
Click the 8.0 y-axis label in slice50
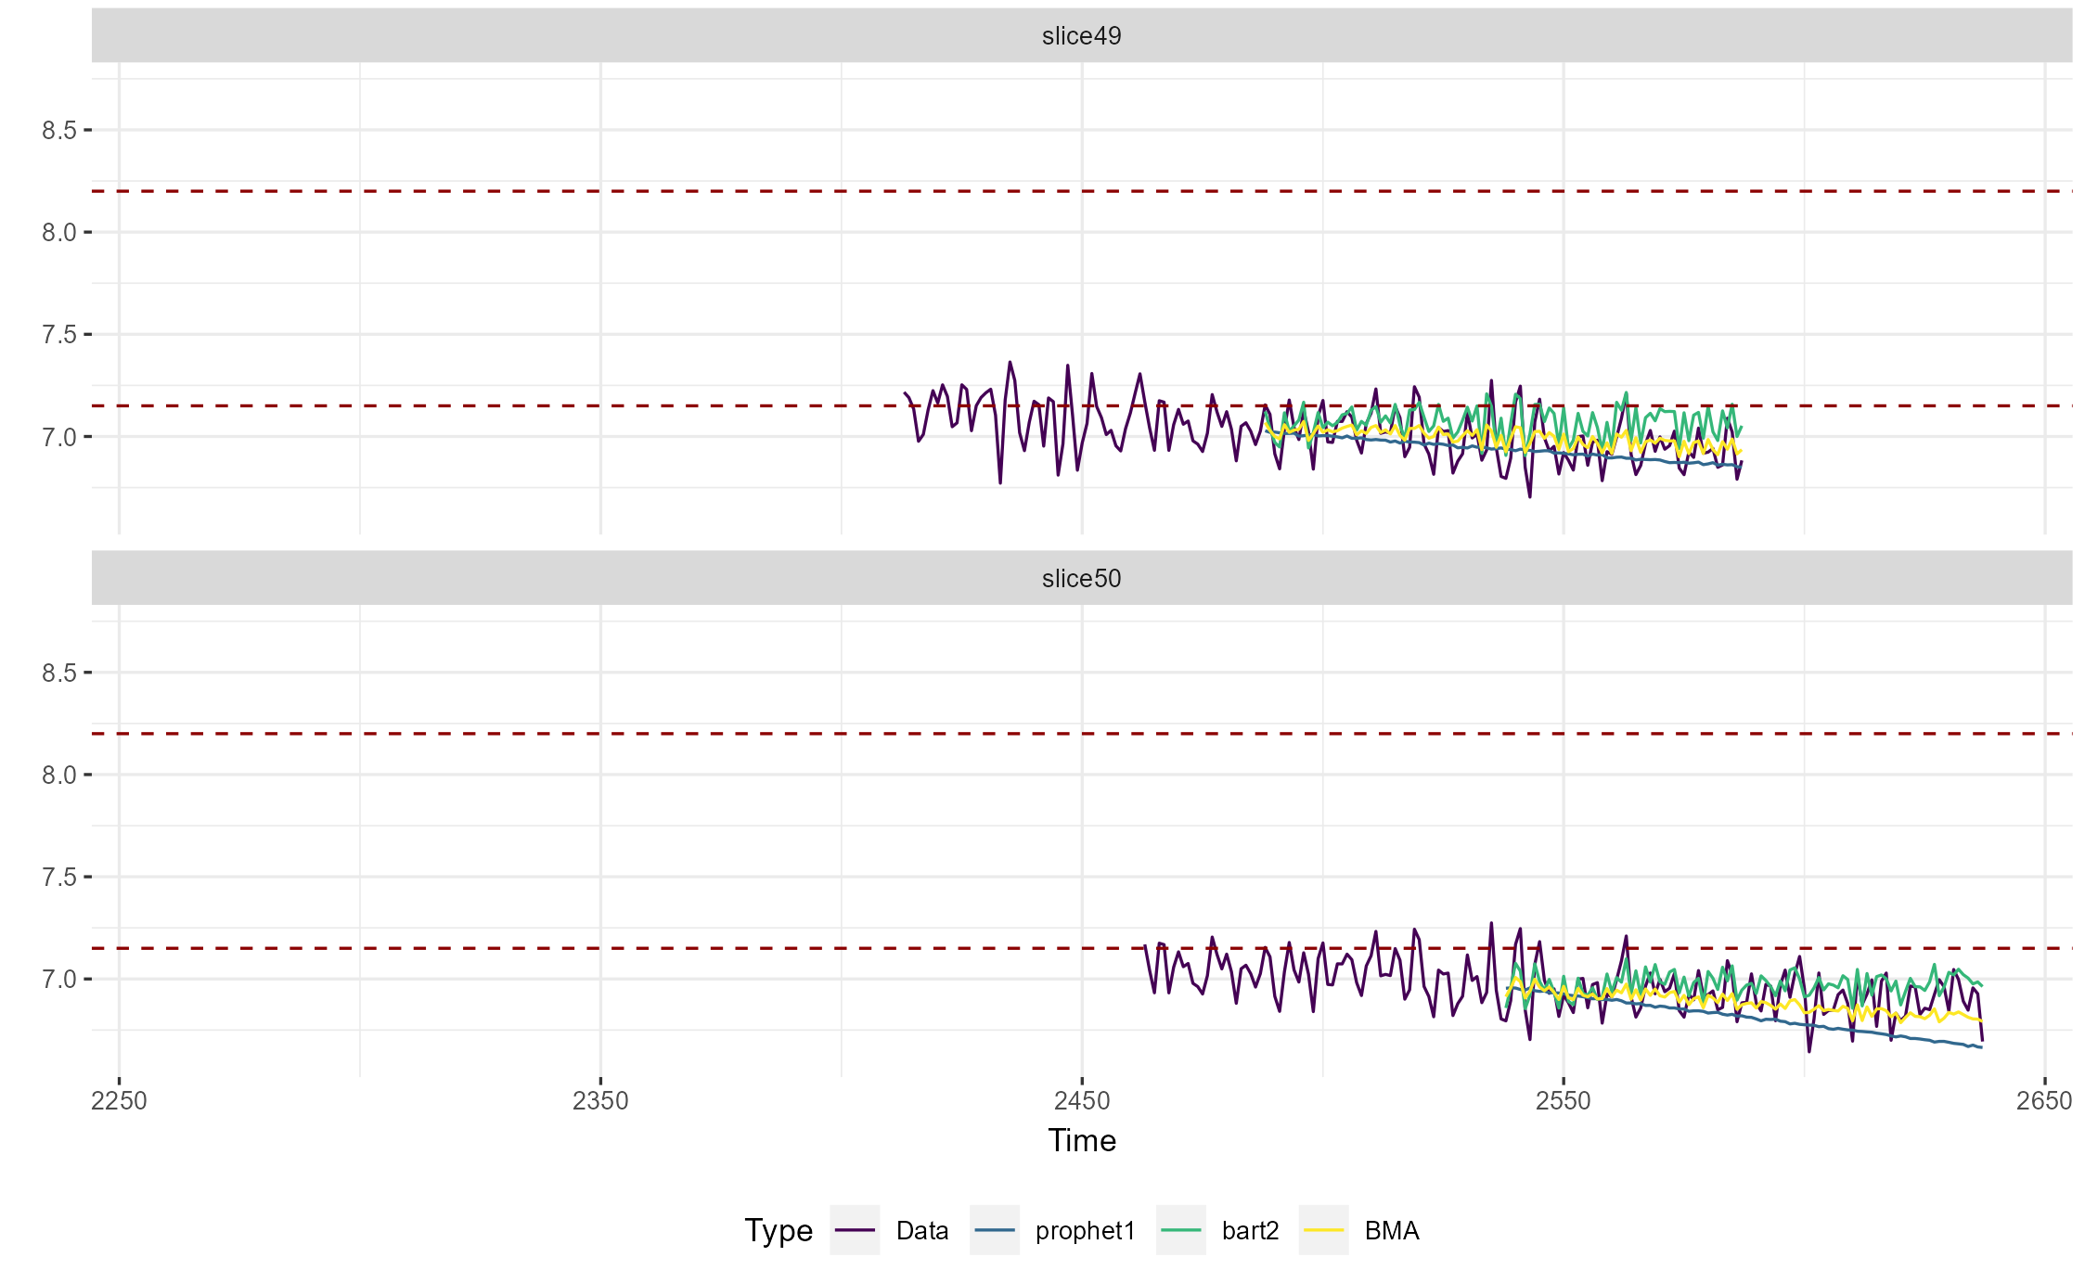click(x=58, y=776)
